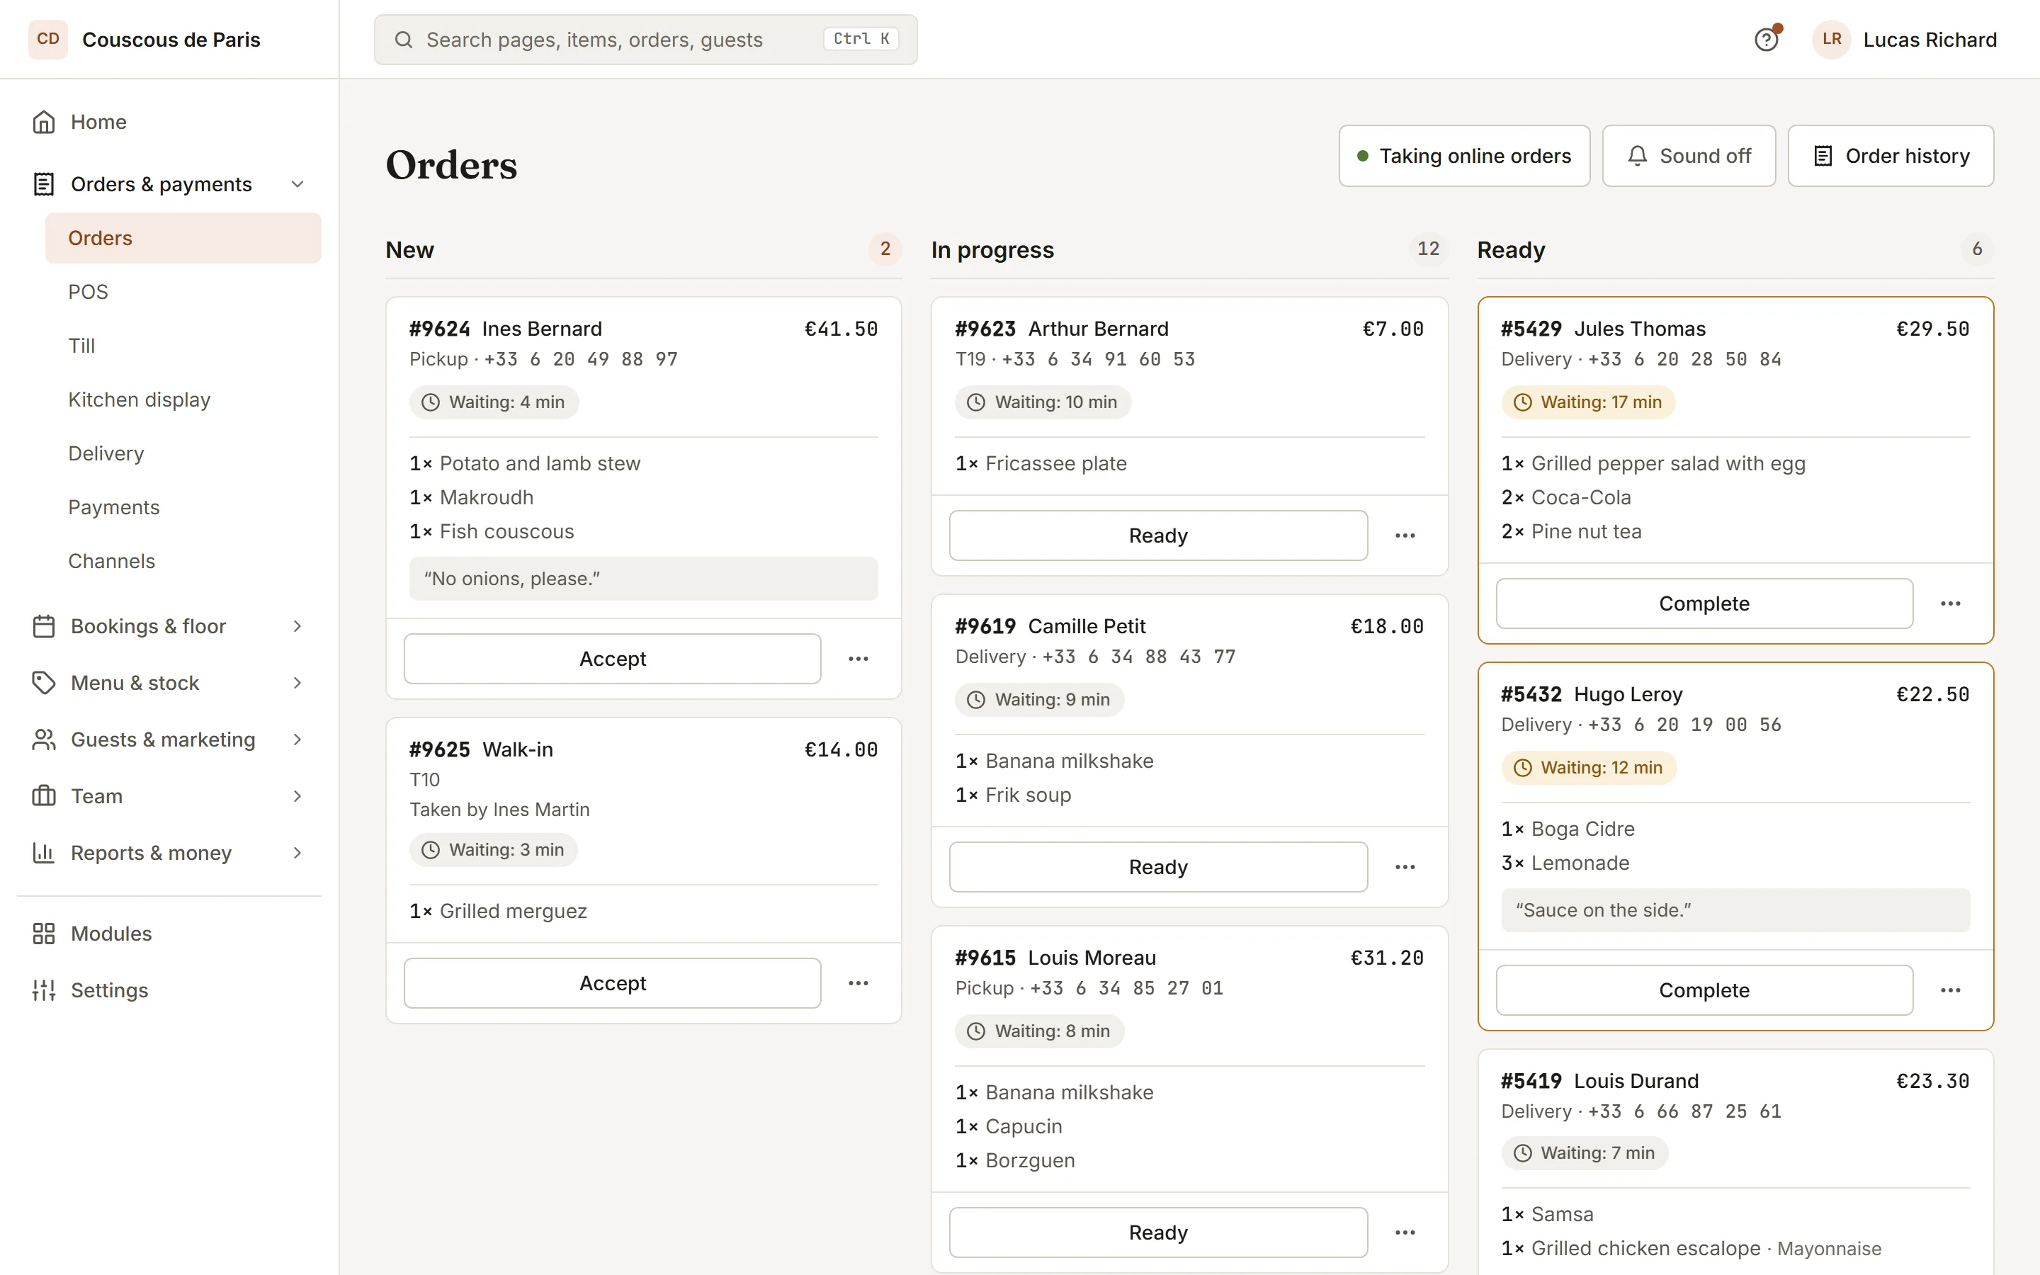This screenshot has height=1275, width=2040.
Task: Open more options for order #9619
Action: [1405, 867]
